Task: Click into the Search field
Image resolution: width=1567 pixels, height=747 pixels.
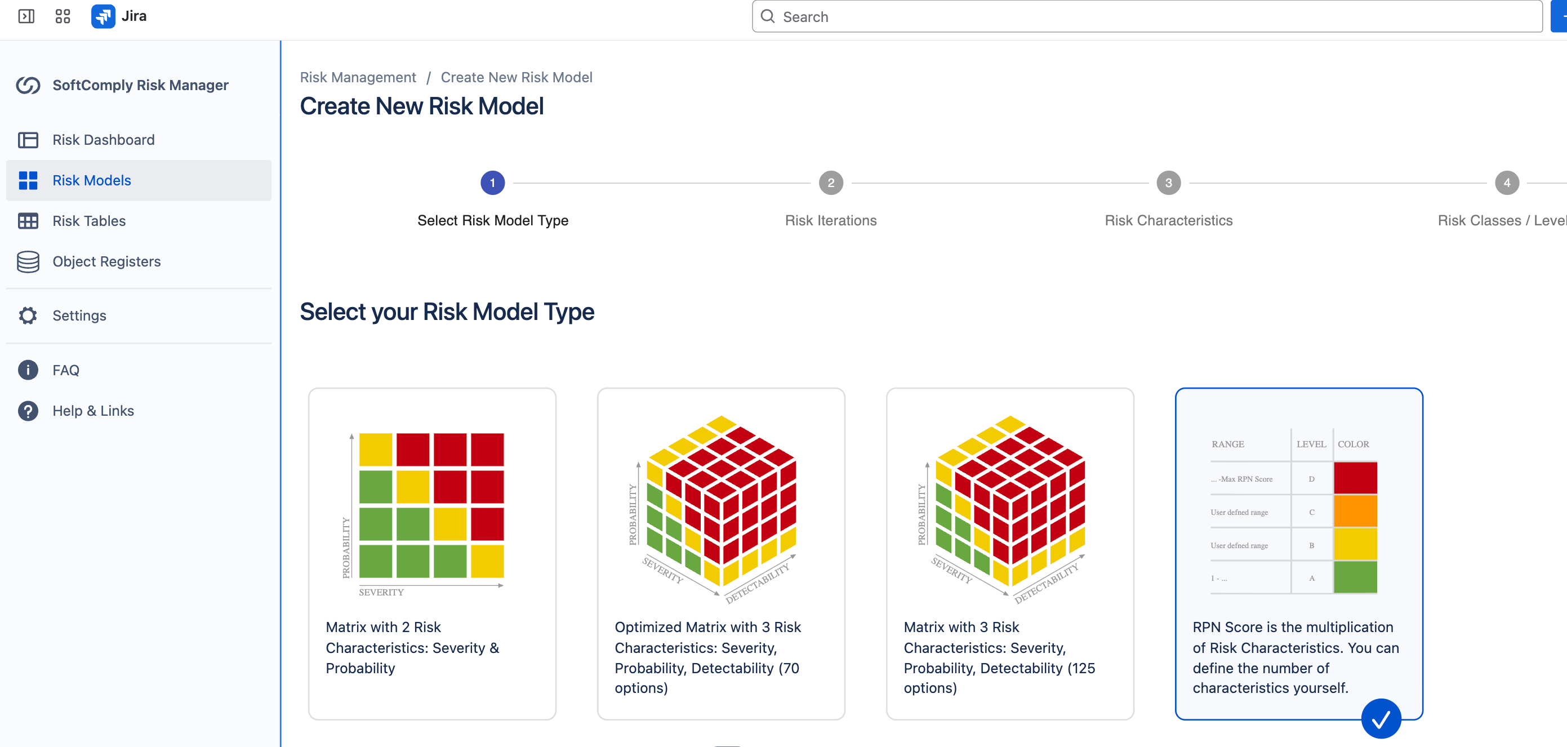Action: (x=1147, y=16)
